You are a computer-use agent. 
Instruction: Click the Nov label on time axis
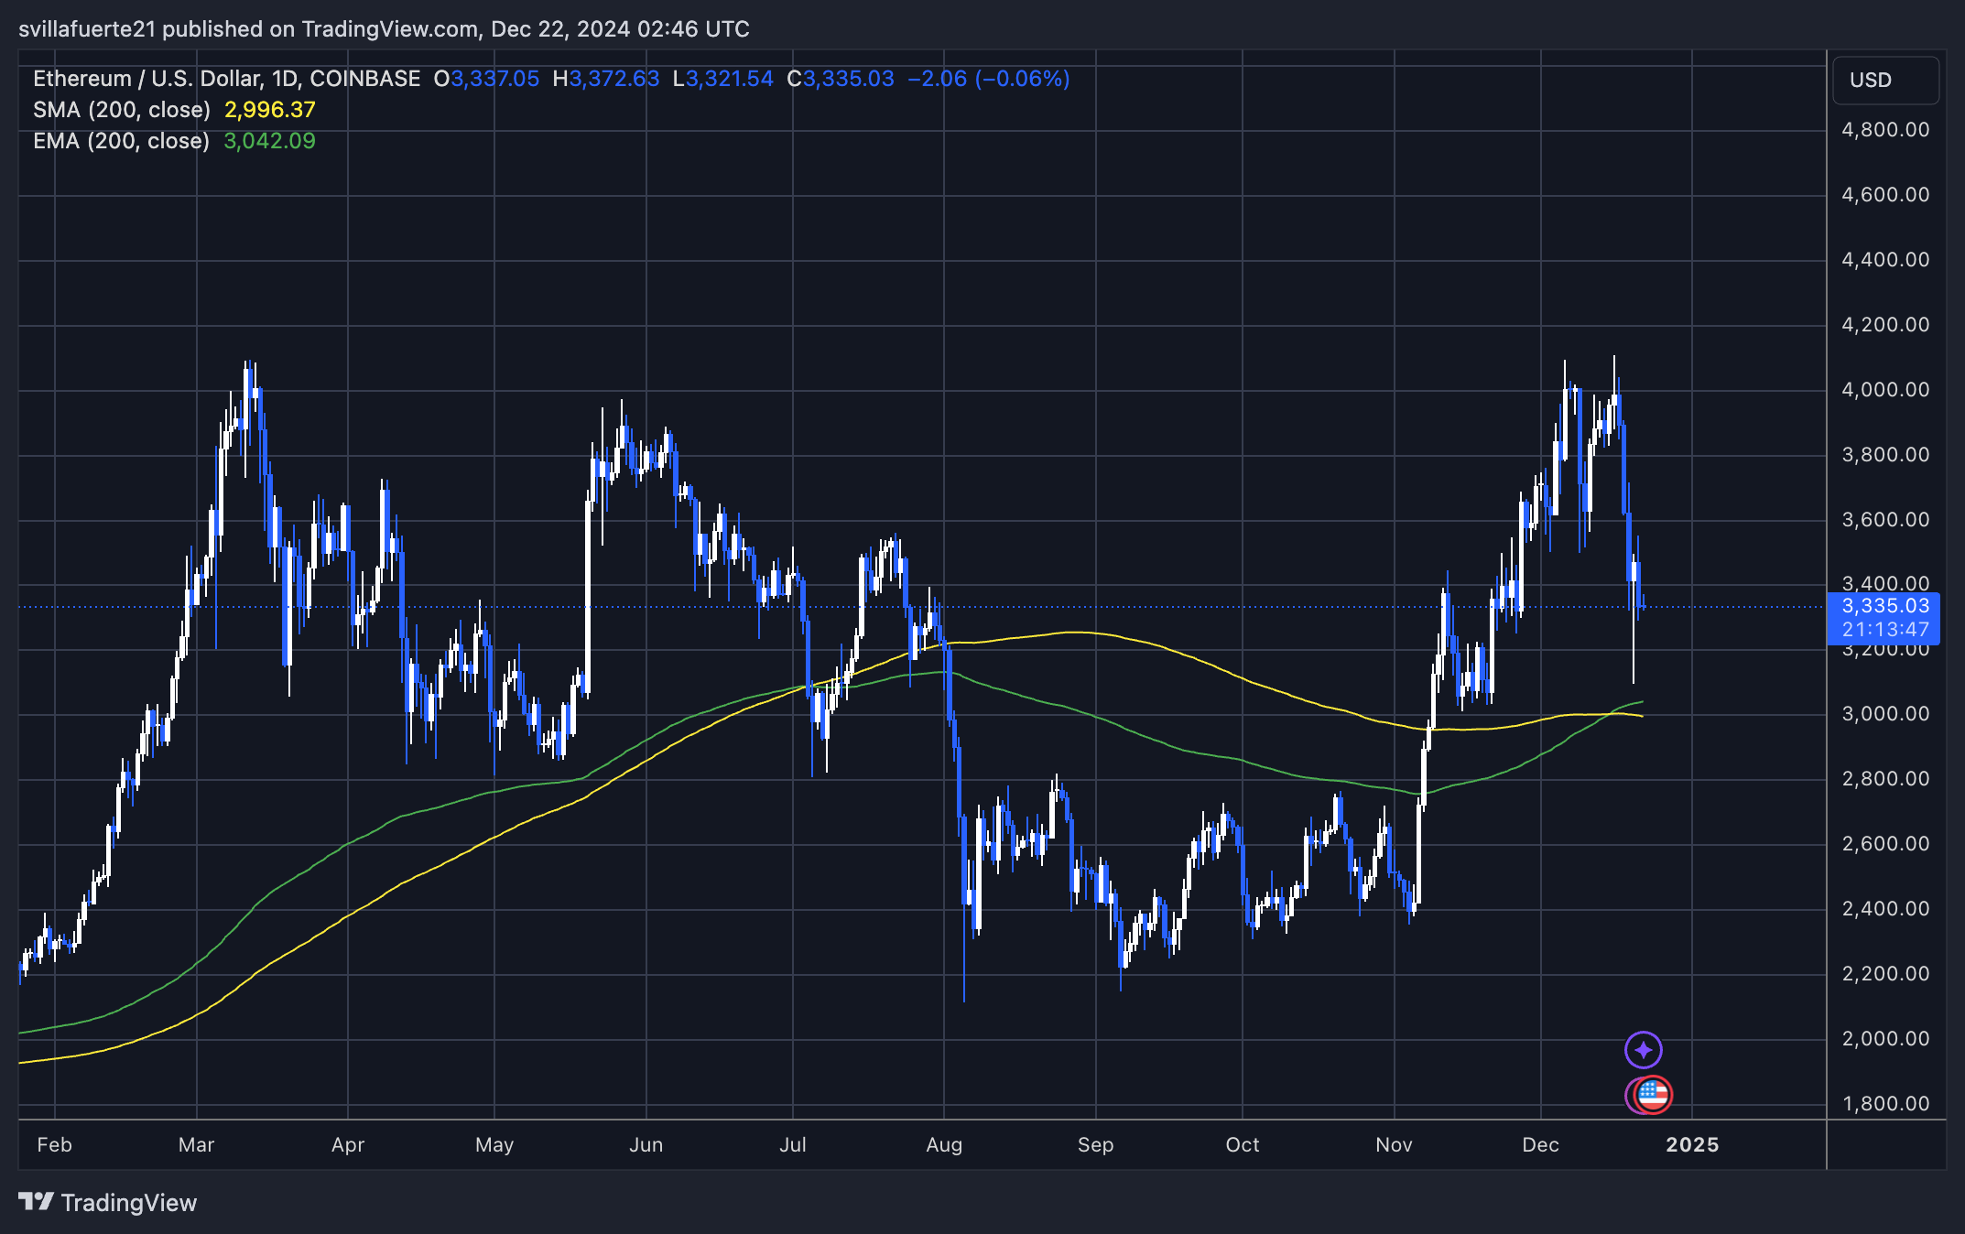coord(1394,1144)
